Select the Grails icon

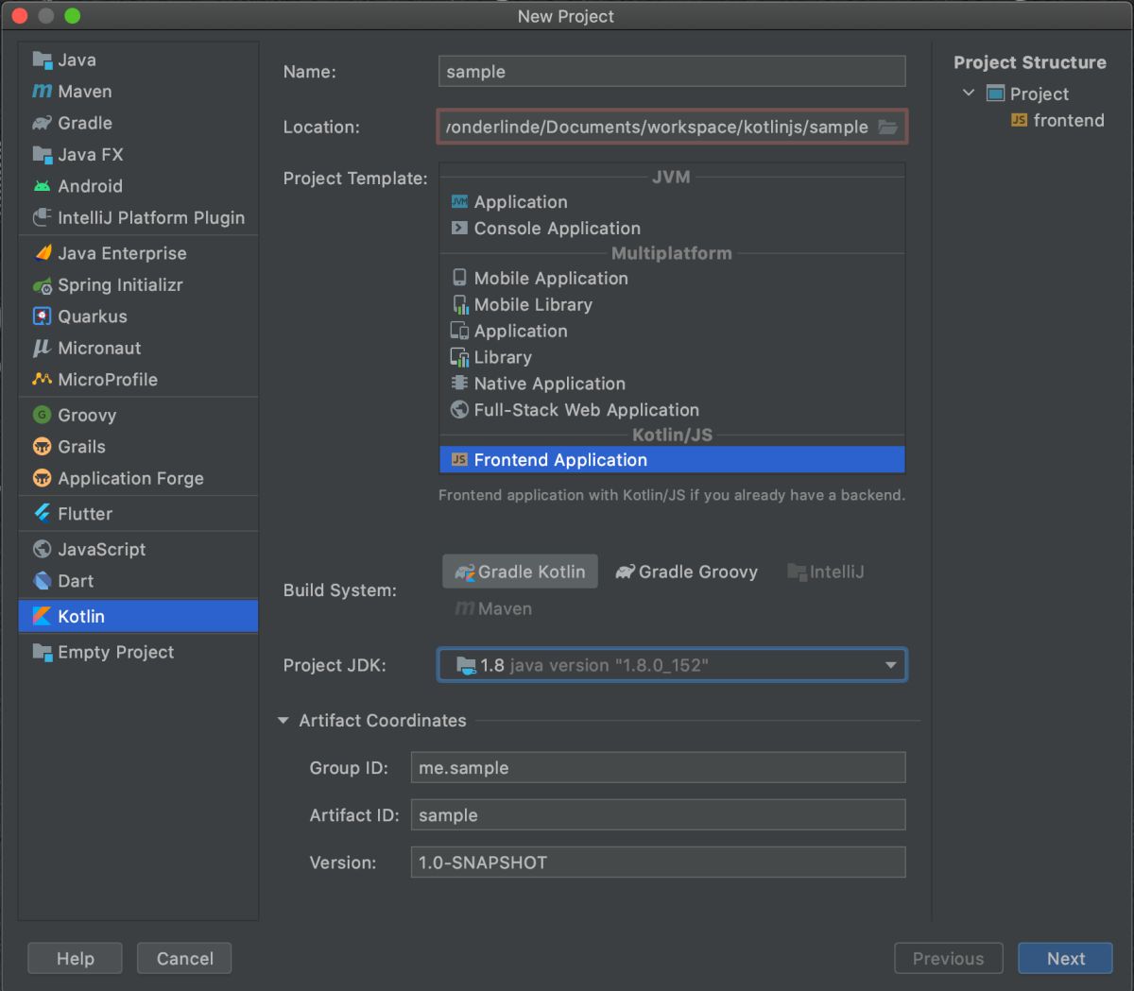click(42, 447)
